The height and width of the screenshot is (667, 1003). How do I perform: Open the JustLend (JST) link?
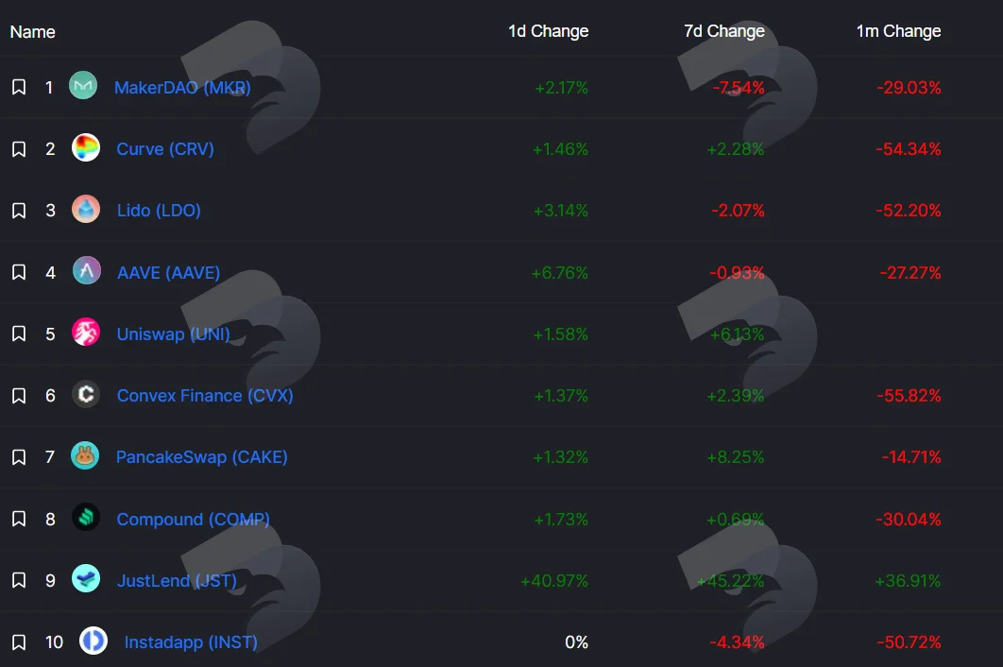[x=177, y=581]
